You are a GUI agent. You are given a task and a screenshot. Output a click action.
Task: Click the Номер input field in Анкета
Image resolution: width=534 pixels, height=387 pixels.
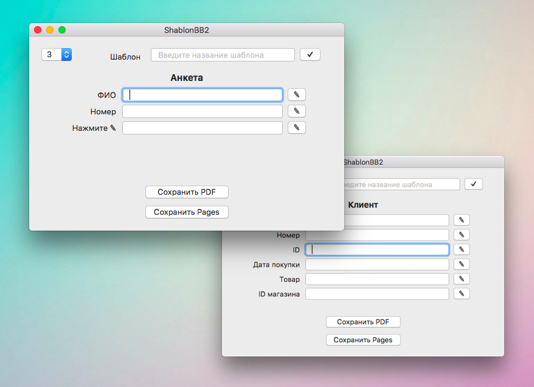203,111
